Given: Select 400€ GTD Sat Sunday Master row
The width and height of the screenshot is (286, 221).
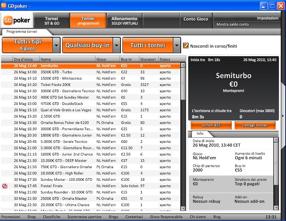Looking at the screenshot, I should click(91, 97).
